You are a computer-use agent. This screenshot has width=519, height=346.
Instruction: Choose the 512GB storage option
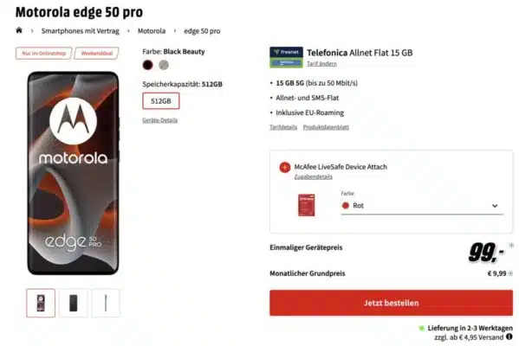pos(161,101)
